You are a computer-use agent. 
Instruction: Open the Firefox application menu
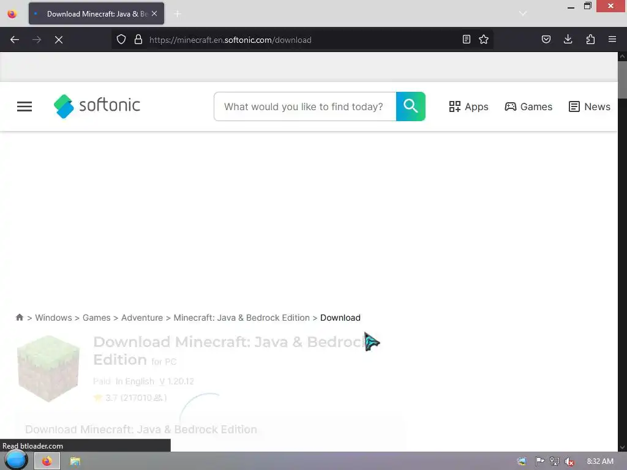[612, 39]
